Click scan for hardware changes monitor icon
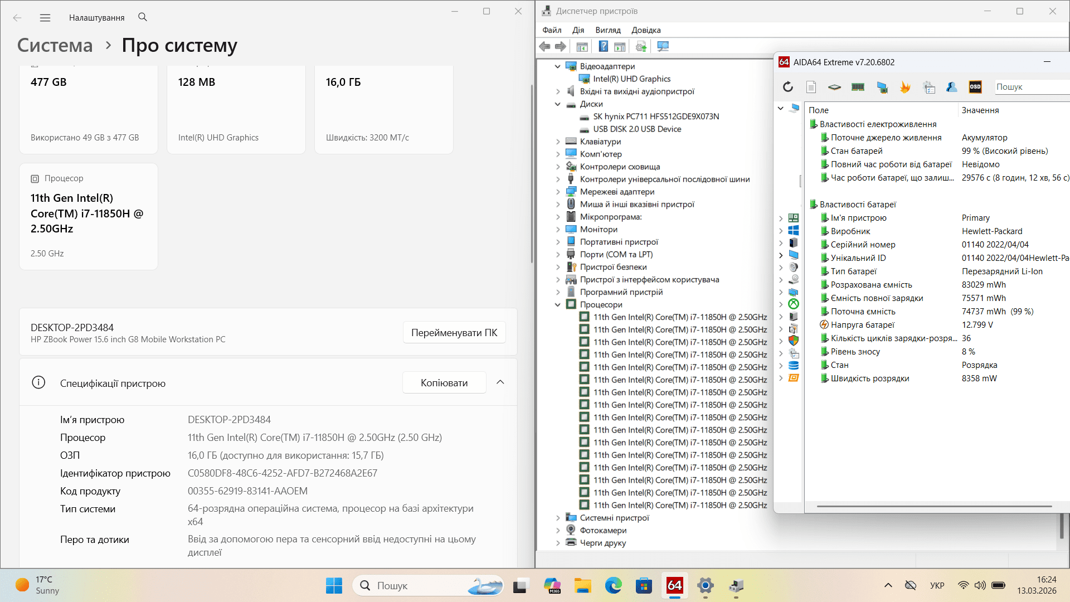 click(663, 47)
